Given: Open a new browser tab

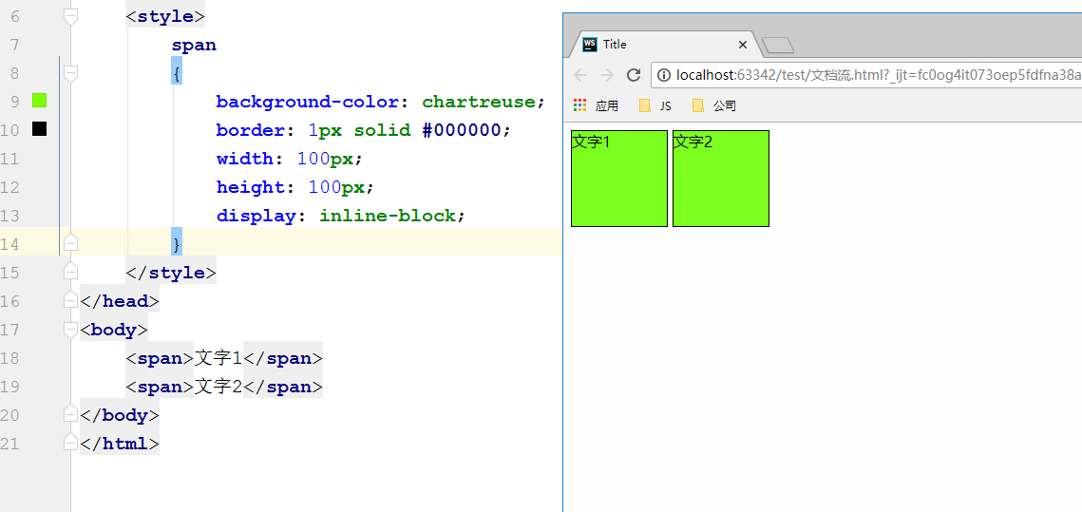Looking at the screenshot, I should tap(778, 46).
